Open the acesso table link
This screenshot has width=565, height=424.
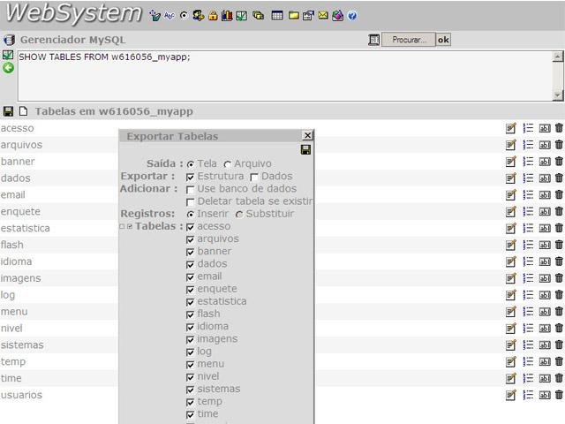point(18,128)
